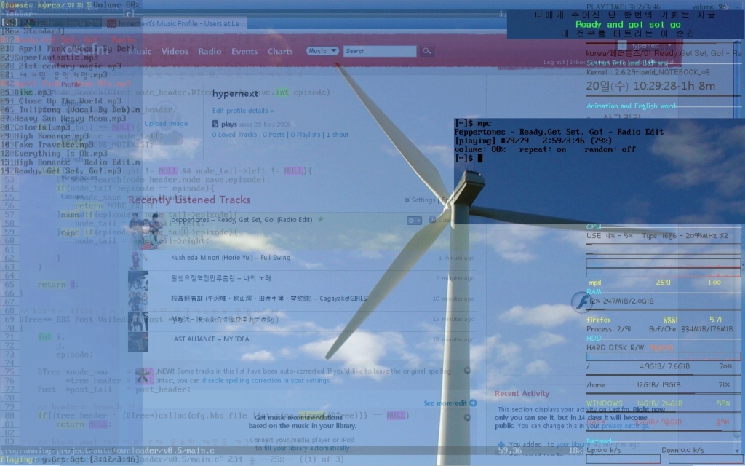Image resolution: width=745 pixels, height=466 pixels.
Task: Open the Music nav item on Last.fm
Action: click(x=139, y=52)
